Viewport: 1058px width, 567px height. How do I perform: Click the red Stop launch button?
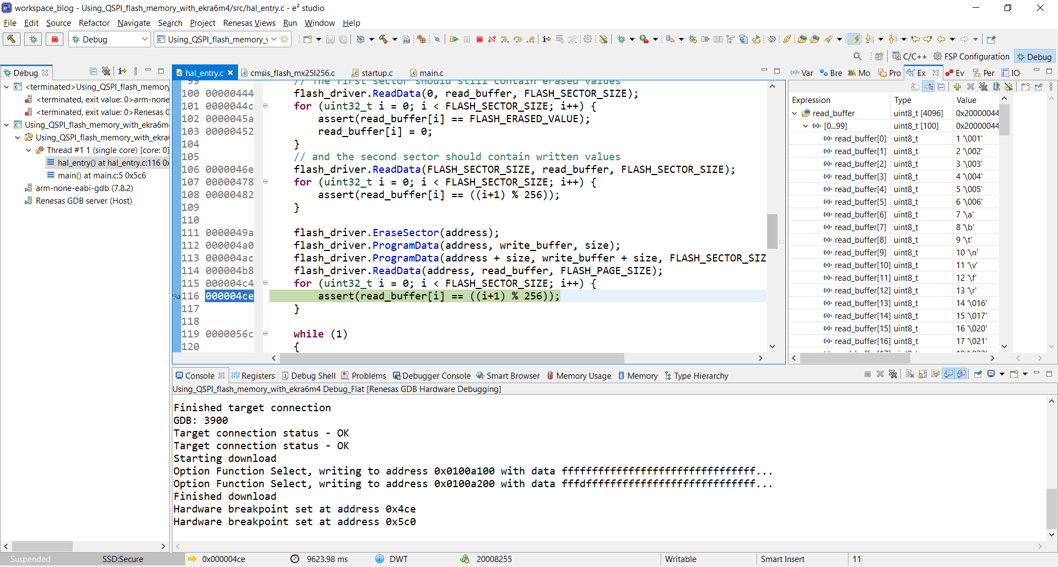(x=55, y=39)
